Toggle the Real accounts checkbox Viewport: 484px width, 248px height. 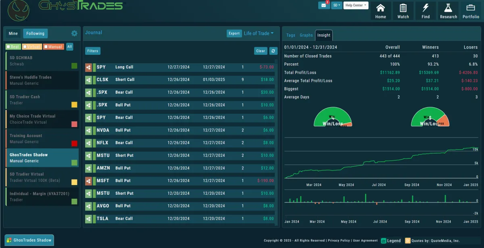point(8,47)
